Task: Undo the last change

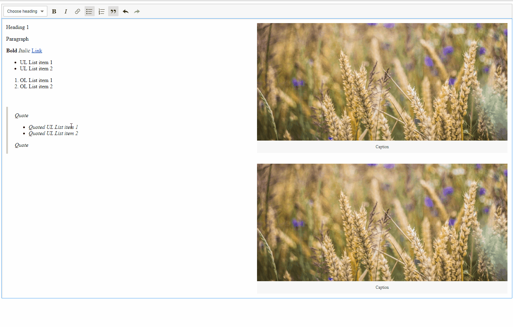Action: click(x=126, y=11)
